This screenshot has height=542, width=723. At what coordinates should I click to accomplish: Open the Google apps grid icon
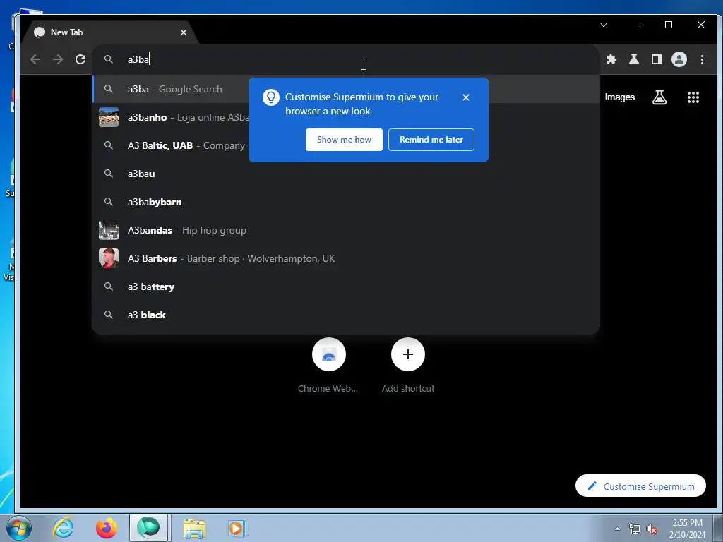coord(693,97)
